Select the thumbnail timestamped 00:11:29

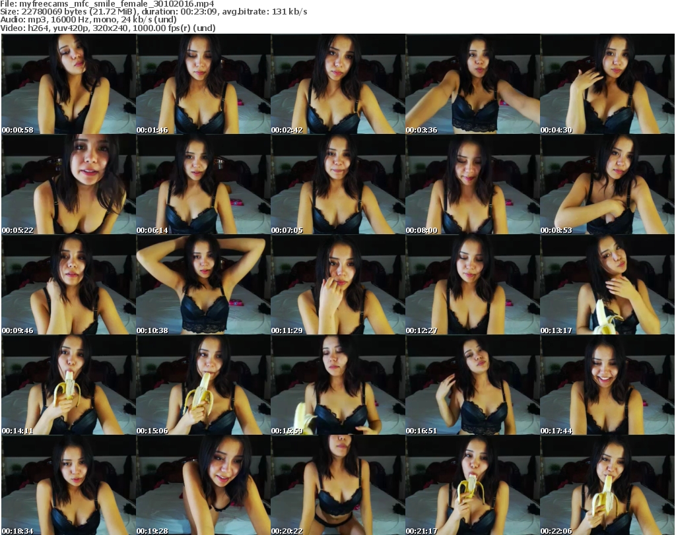point(338,285)
